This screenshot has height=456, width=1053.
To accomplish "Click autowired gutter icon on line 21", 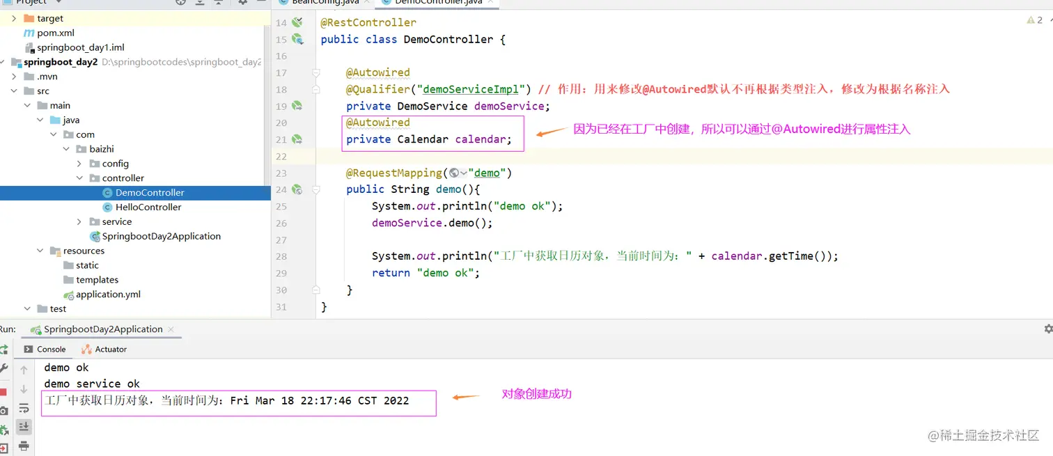I will 297,140.
